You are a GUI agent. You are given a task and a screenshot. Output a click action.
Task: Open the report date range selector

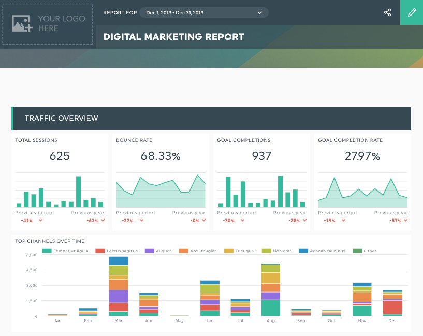point(203,12)
